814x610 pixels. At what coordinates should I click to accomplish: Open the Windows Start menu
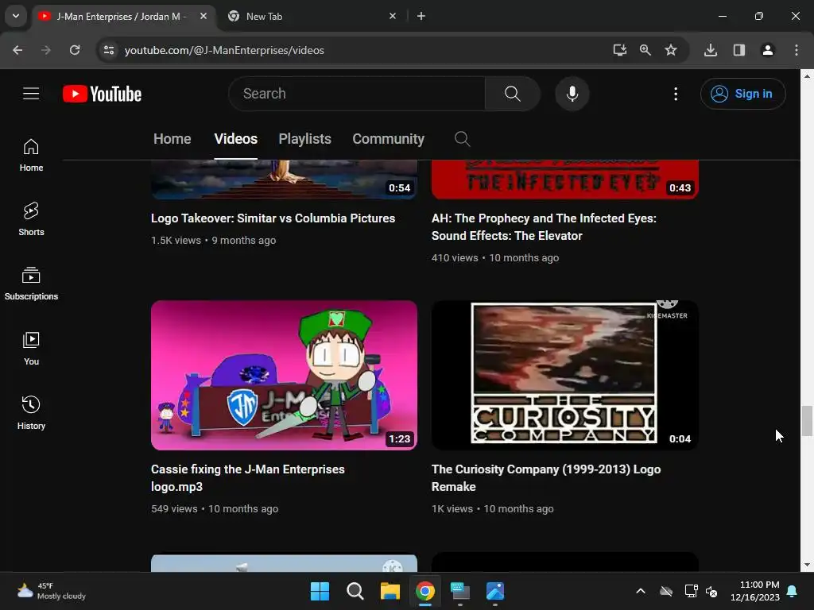click(320, 591)
